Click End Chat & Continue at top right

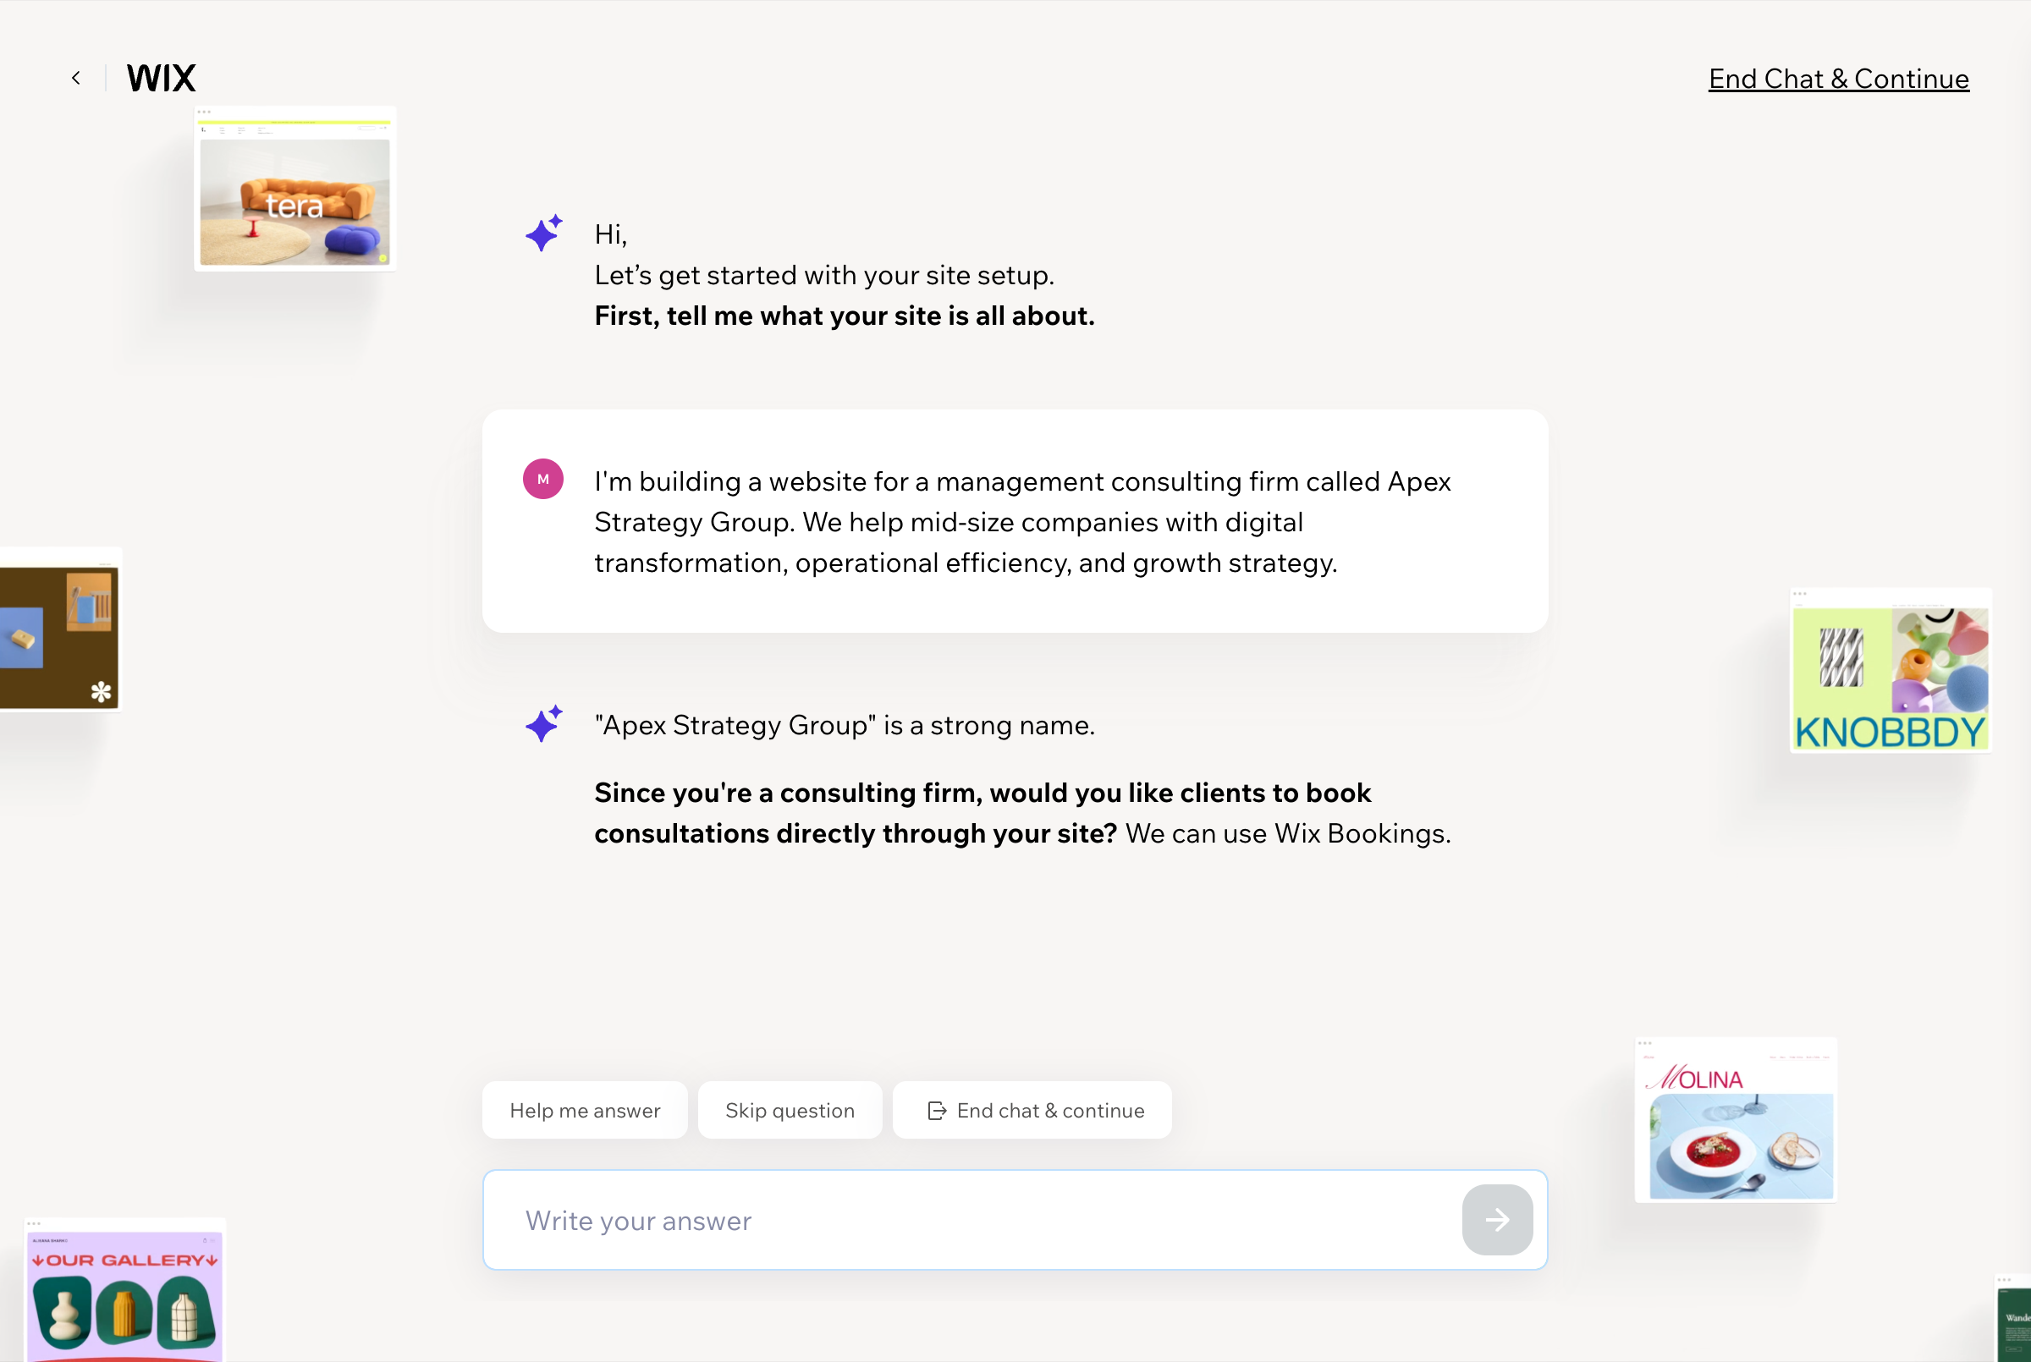(1838, 78)
